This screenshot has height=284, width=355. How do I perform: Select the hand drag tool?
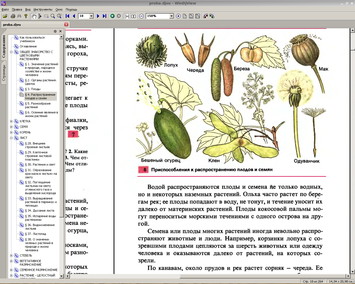click(x=34, y=16)
